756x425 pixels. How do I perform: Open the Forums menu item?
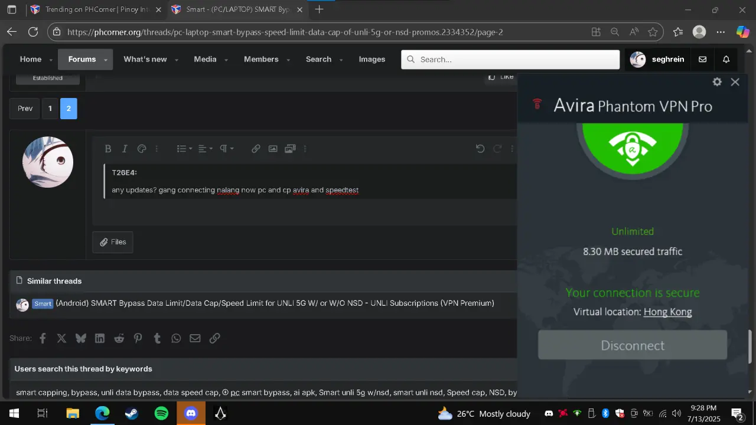[x=82, y=59]
